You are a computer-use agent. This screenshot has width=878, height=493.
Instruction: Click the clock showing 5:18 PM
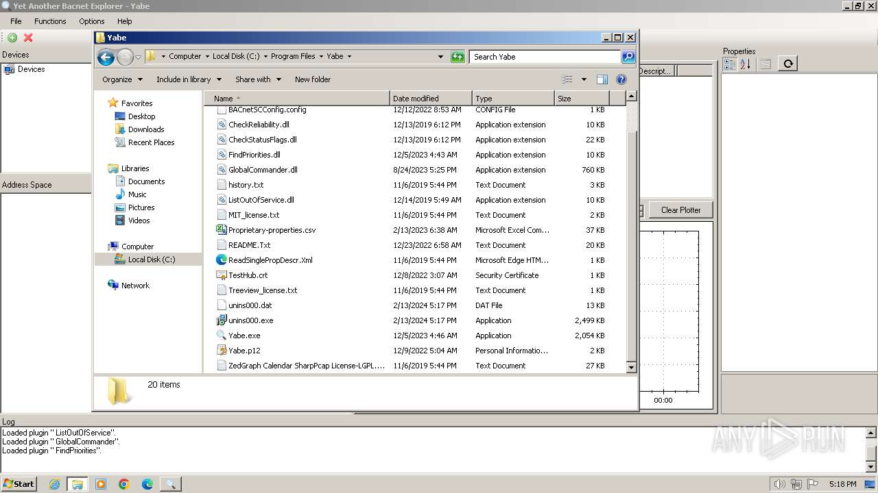(x=842, y=484)
